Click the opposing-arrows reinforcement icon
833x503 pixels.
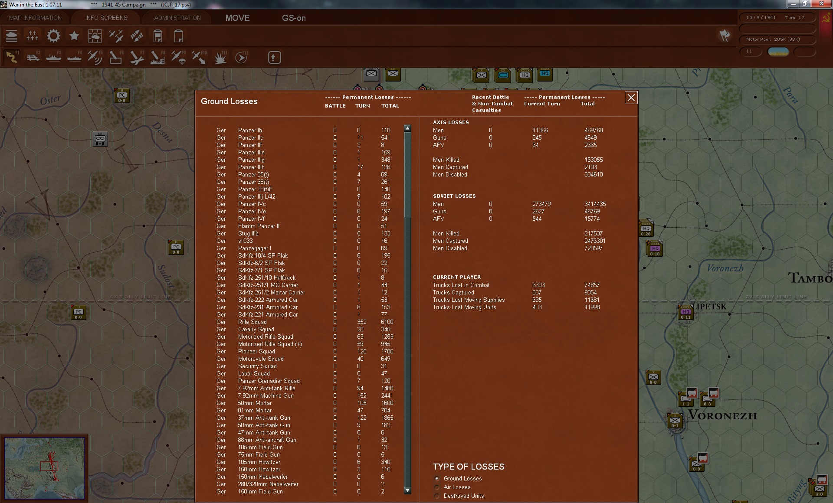[x=137, y=36]
